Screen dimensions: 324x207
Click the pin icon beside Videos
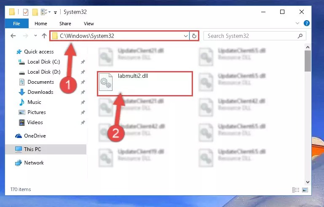tap(83, 122)
